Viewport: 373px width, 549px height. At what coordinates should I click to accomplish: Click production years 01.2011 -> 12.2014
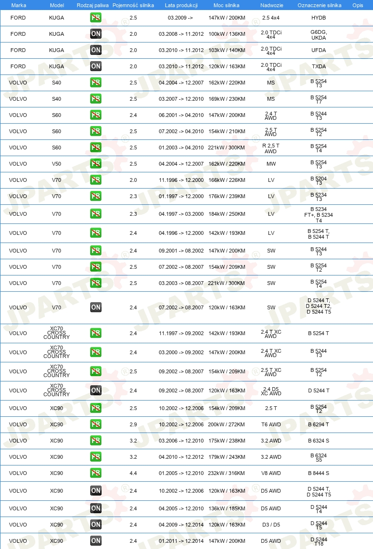(x=181, y=540)
